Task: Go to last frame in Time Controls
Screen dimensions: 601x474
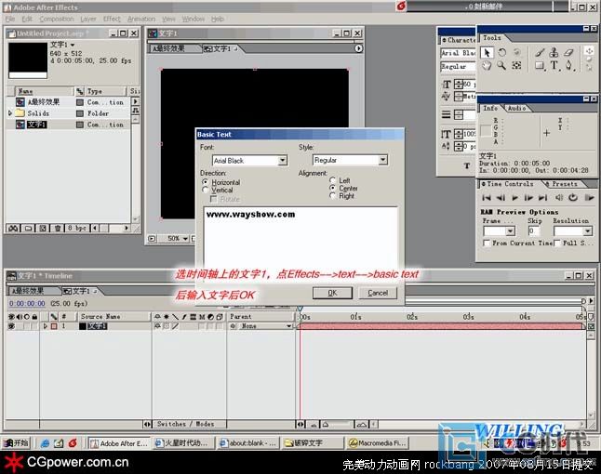Action: click(542, 198)
